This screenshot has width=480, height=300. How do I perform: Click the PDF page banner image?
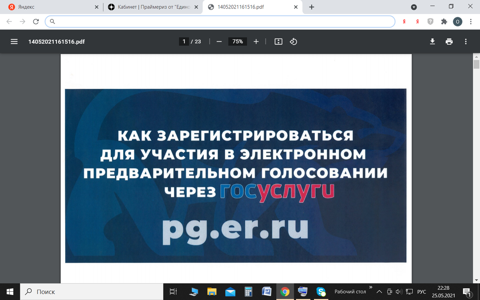pyautogui.click(x=236, y=176)
